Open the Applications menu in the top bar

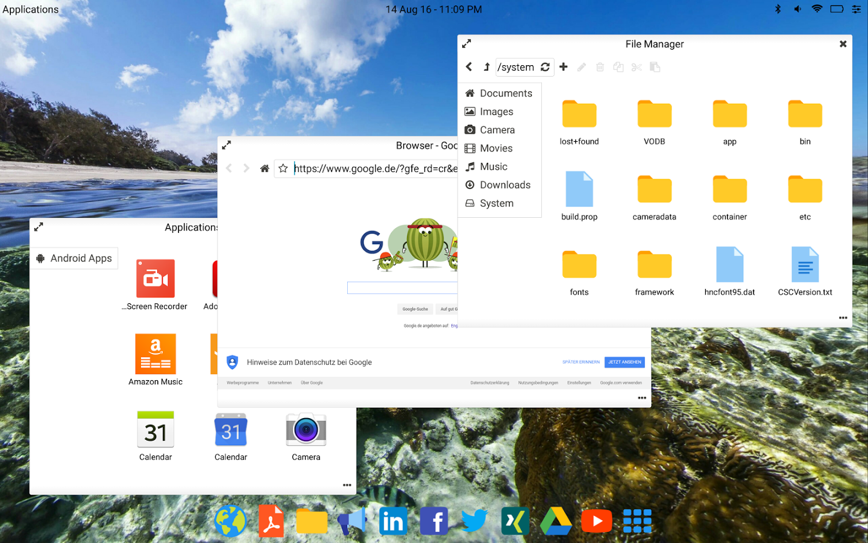pyautogui.click(x=31, y=9)
